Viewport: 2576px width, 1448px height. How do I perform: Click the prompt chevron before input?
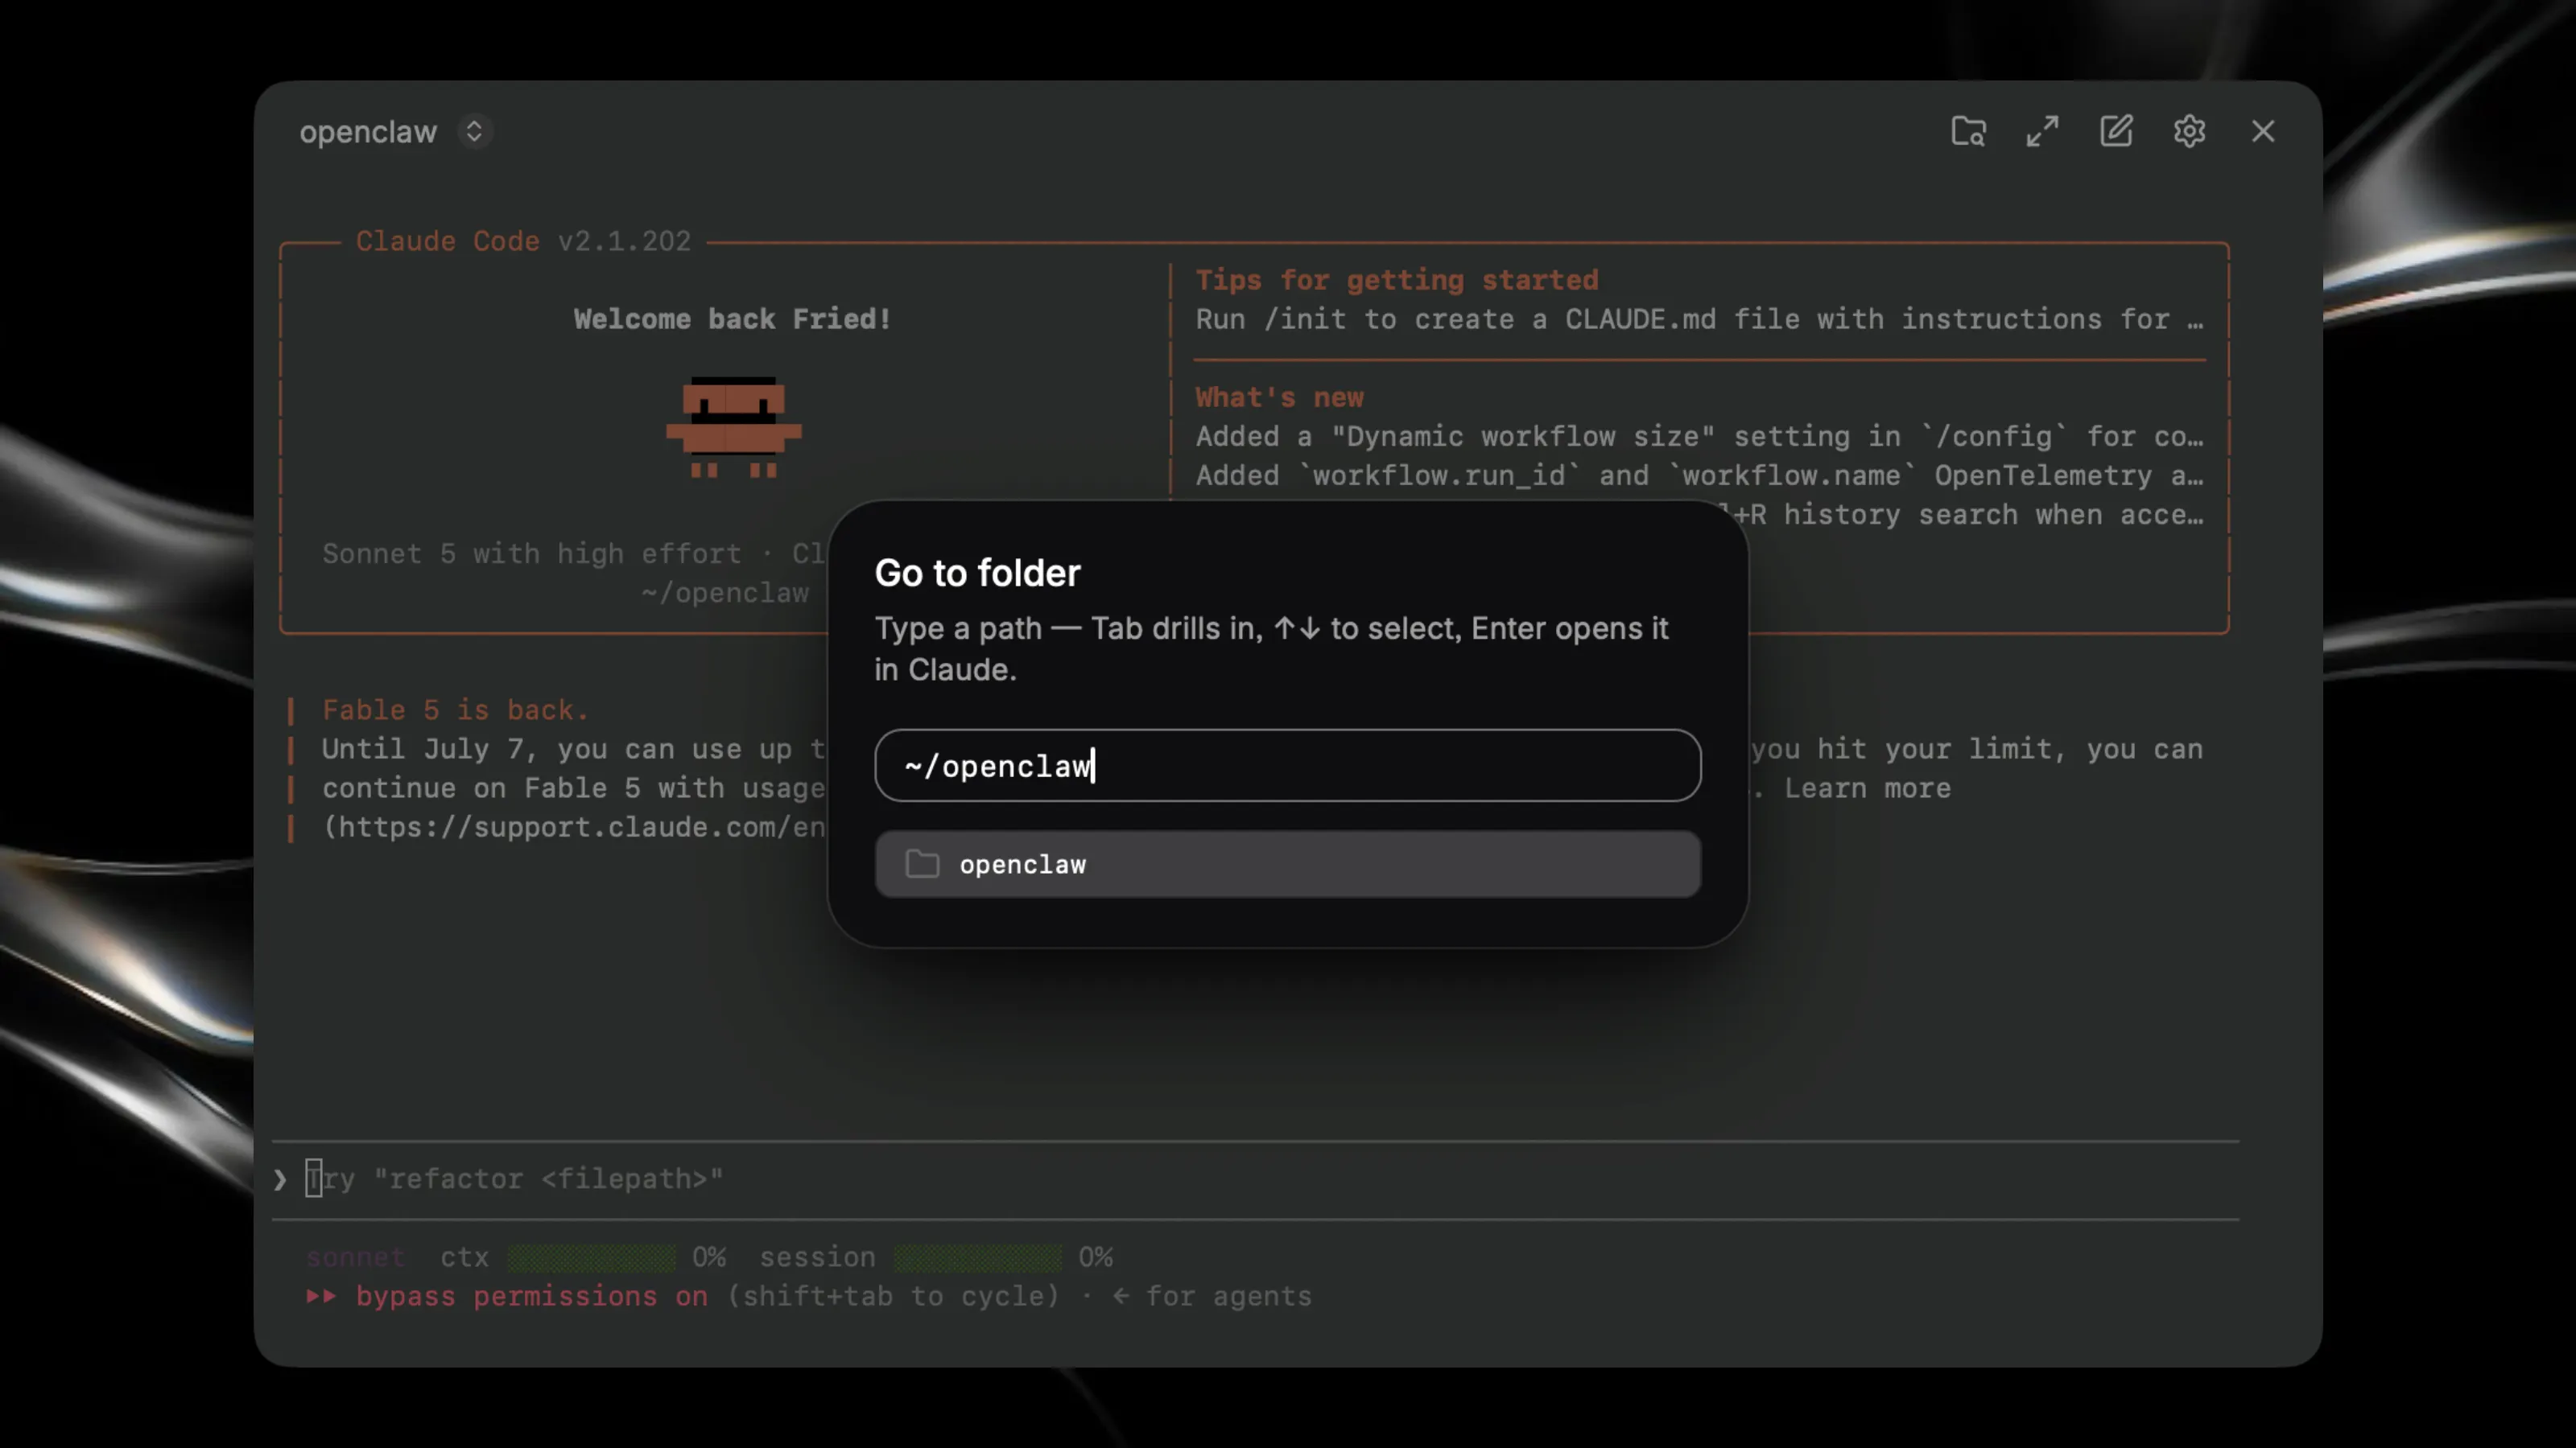[x=281, y=1180]
